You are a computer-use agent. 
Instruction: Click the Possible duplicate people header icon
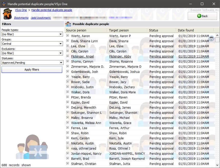point(68,24)
